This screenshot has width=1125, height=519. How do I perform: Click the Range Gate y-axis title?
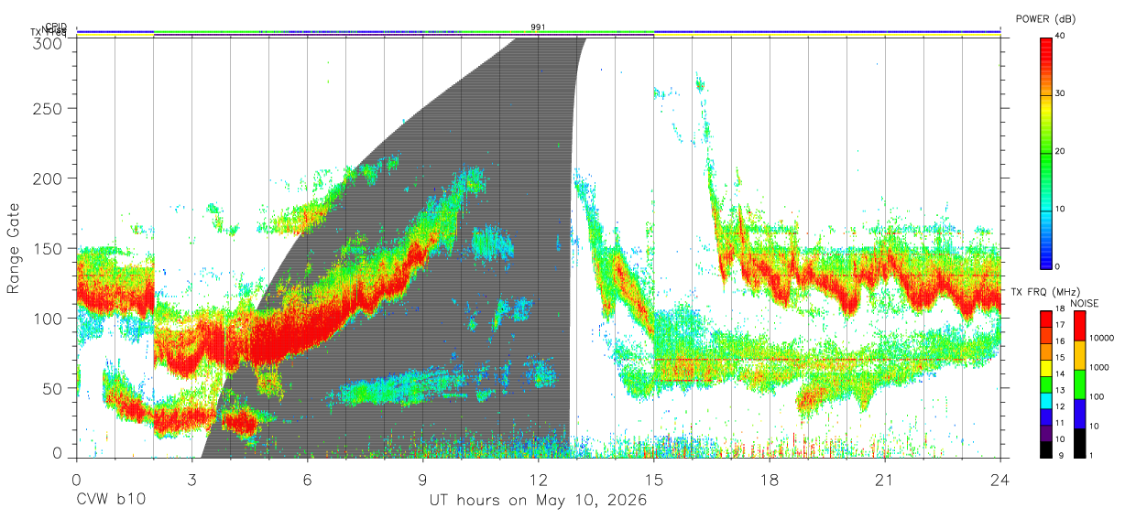pyautogui.click(x=14, y=247)
